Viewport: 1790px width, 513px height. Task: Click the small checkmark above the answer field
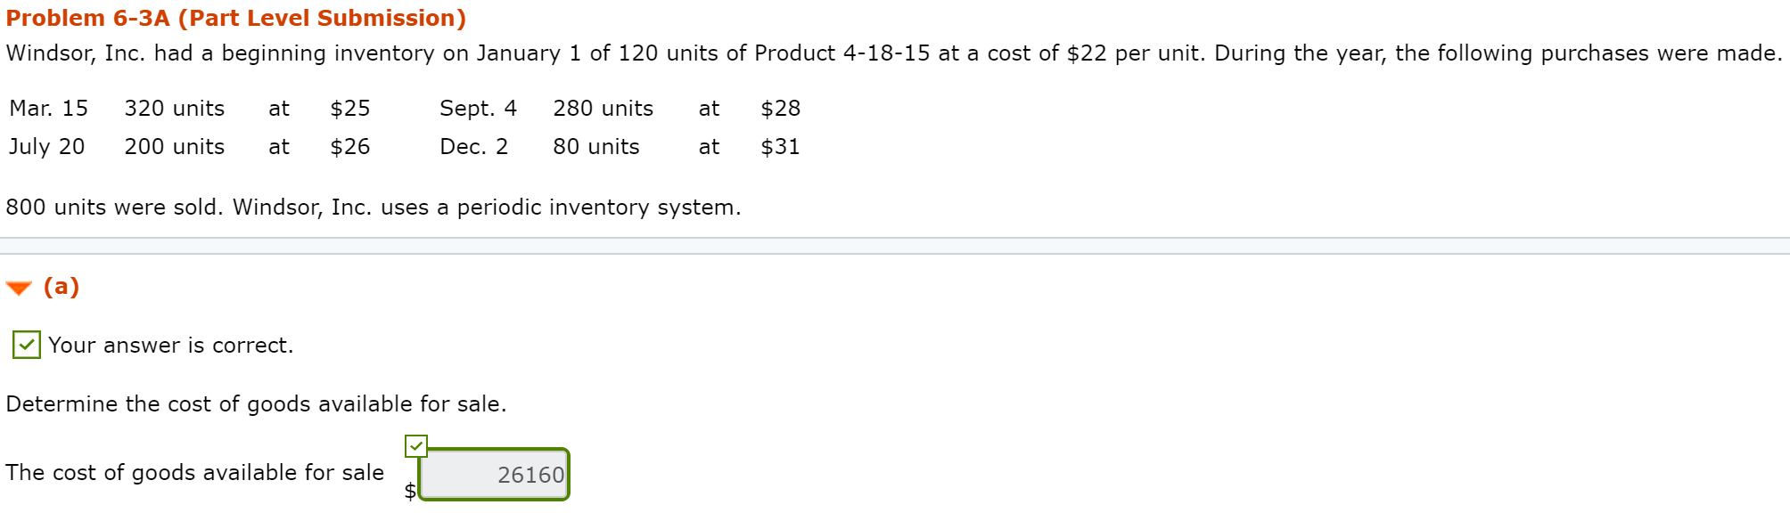point(415,444)
